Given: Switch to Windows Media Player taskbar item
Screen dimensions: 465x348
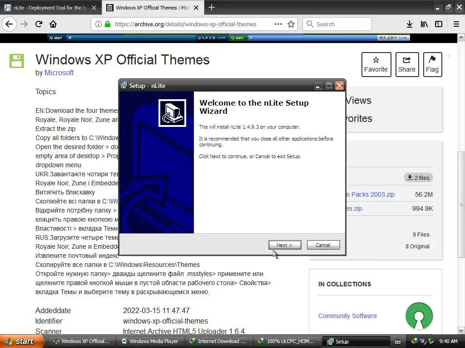Looking at the screenshot, I should pos(150,341).
